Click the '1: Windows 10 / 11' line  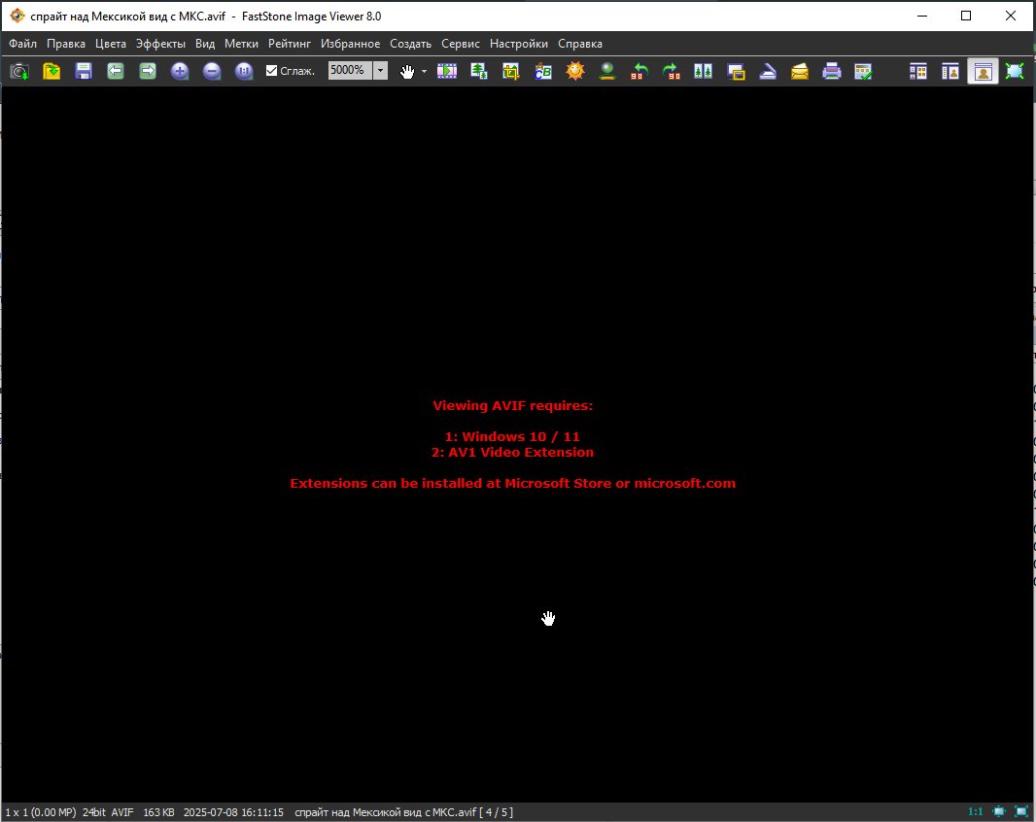tap(513, 437)
